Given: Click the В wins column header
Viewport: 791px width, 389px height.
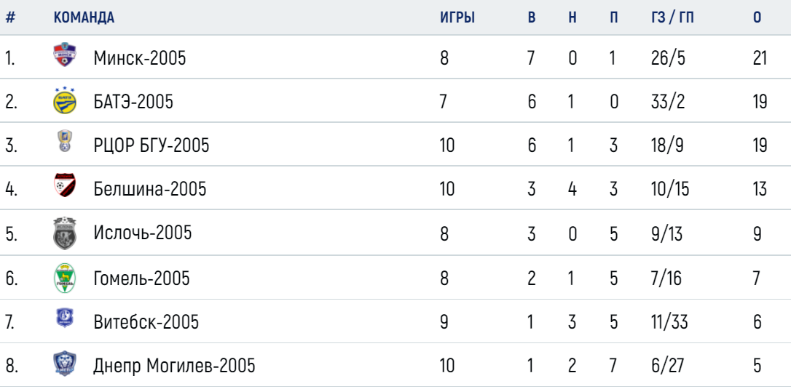Looking at the screenshot, I should click(531, 17).
